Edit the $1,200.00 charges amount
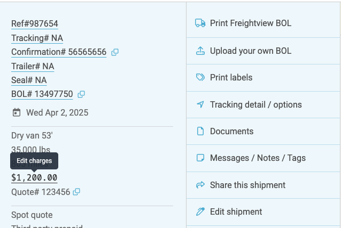This screenshot has width=341, height=228. coord(34,178)
